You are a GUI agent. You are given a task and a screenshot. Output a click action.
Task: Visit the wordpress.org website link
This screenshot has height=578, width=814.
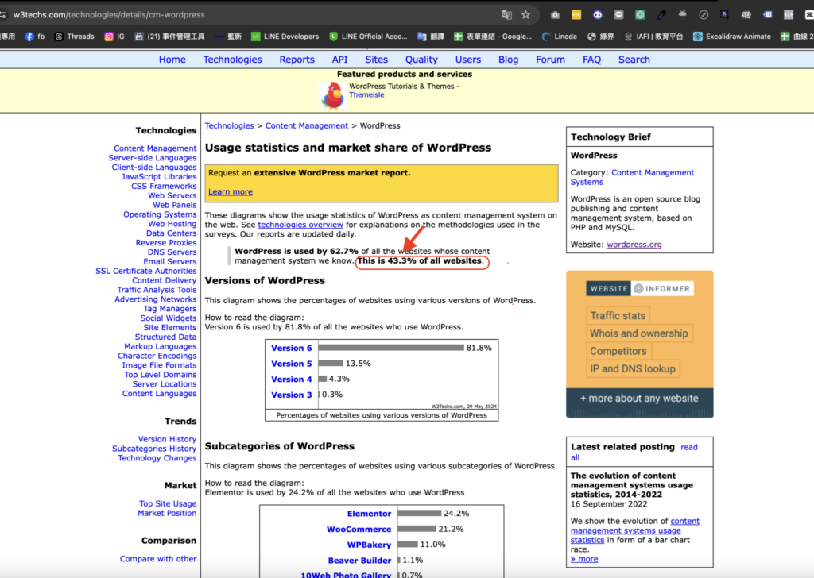pyautogui.click(x=634, y=245)
